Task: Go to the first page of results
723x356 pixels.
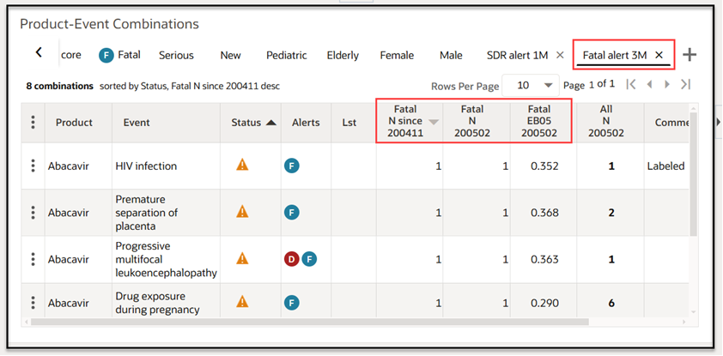Action: 631,84
